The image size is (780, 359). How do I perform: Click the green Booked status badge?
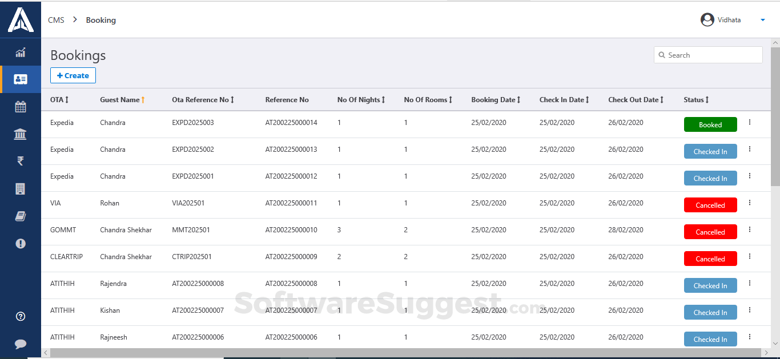click(710, 124)
